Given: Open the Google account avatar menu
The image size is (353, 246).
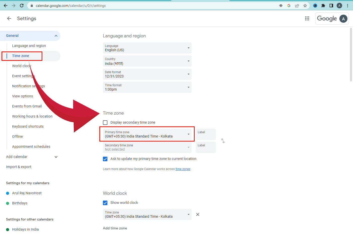Looking at the screenshot, I should 343,18.
